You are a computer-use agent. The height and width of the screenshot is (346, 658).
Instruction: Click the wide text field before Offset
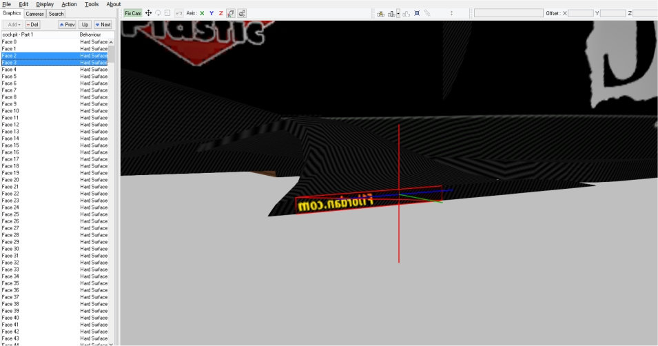click(x=508, y=13)
